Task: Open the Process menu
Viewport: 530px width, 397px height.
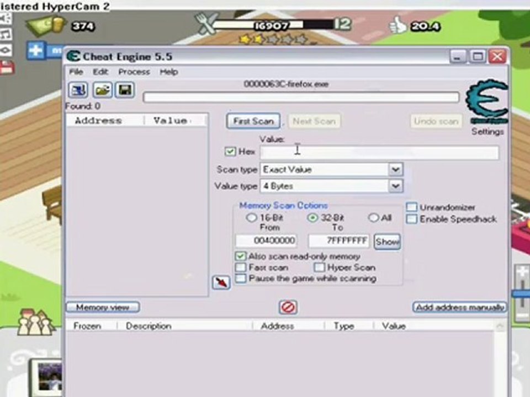Action: pyautogui.click(x=134, y=72)
